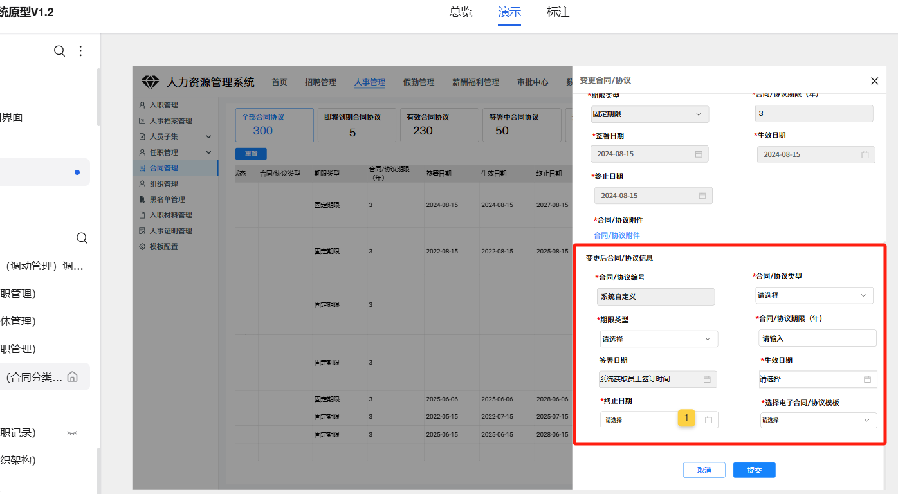Click the 取消 button

coord(704,470)
